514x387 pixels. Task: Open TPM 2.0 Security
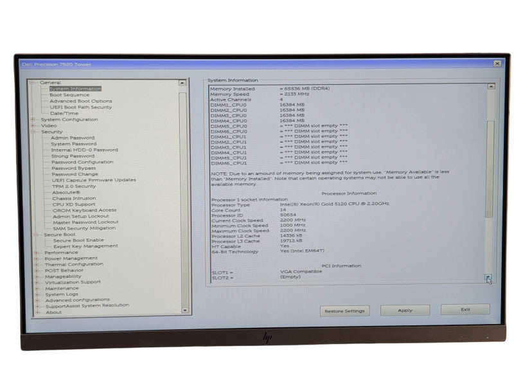tap(74, 186)
